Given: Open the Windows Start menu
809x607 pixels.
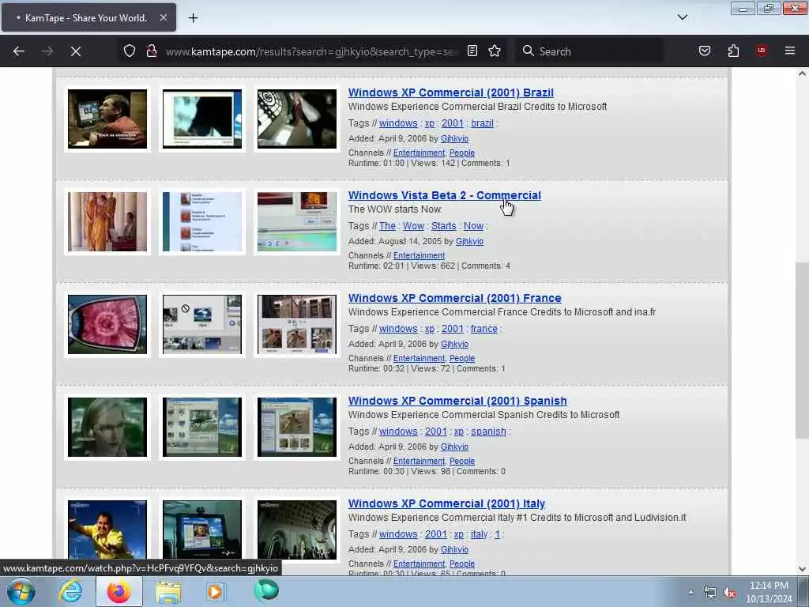Looking at the screenshot, I should [21, 591].
